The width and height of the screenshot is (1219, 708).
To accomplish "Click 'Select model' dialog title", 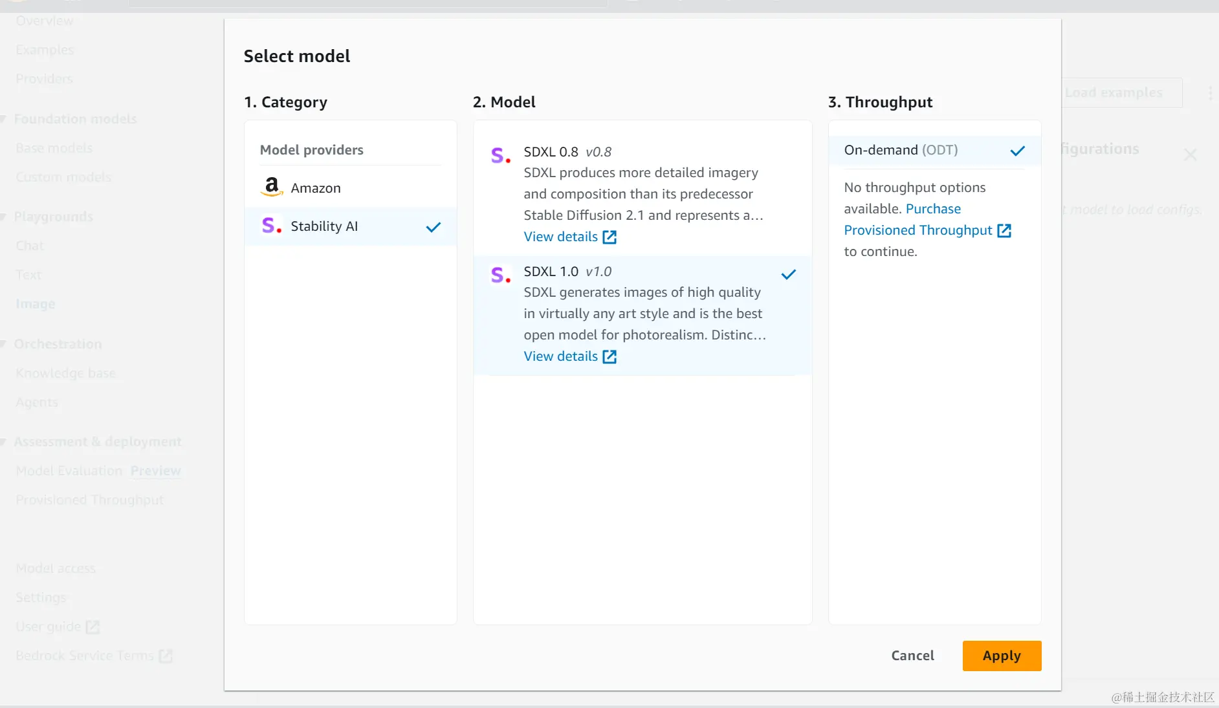I will [297, 56].
